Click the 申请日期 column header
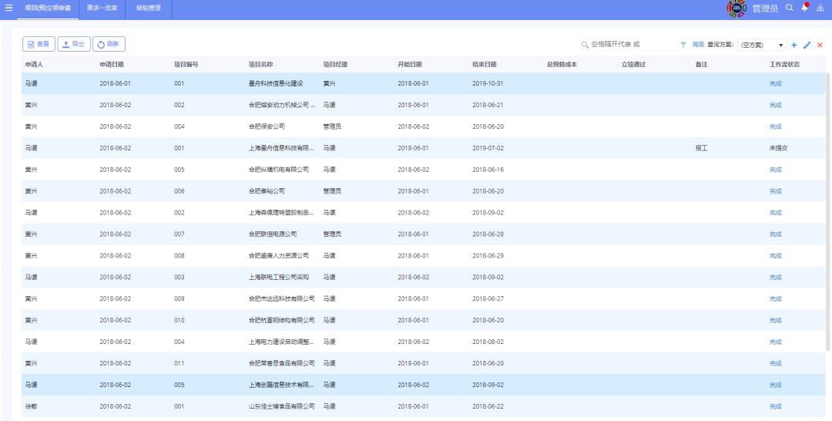This screenshot has width=832, height=421. pos(112,64)
